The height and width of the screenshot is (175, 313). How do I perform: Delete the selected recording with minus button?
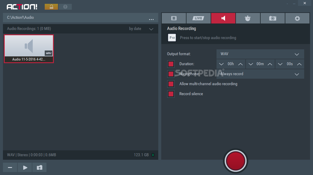point(10,168)
